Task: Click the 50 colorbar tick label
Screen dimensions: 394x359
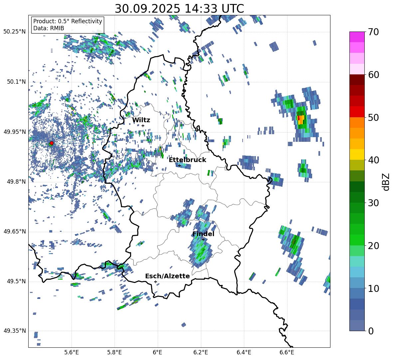Action: 373,118
